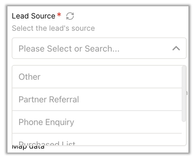Viewport: 195px width, 160px height.
Task: Set the lead source to Other
Action: (30, 77)
